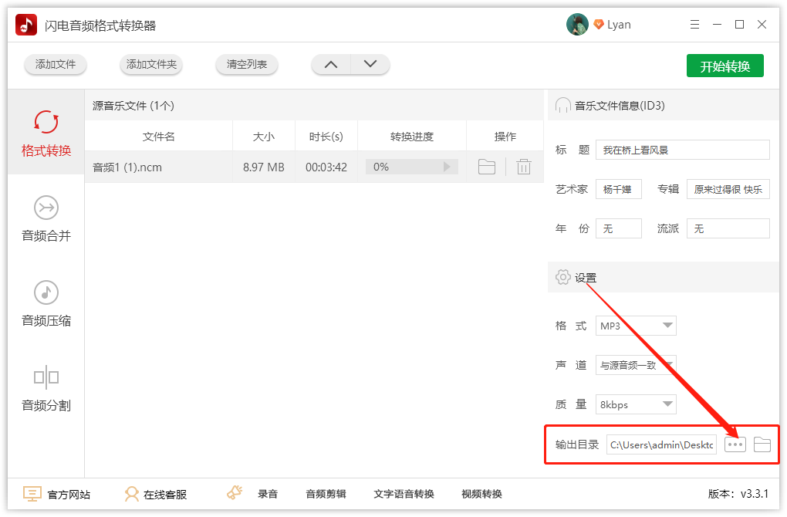The height and width of the screenshot is (517, 787).
Task: Open the 质量 quality dropdown showing 8kbps
Action: coord(636,404)
